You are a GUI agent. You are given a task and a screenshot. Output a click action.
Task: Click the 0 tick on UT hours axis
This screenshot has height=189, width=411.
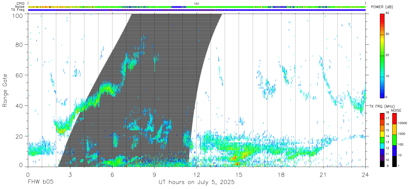[28, 174]
